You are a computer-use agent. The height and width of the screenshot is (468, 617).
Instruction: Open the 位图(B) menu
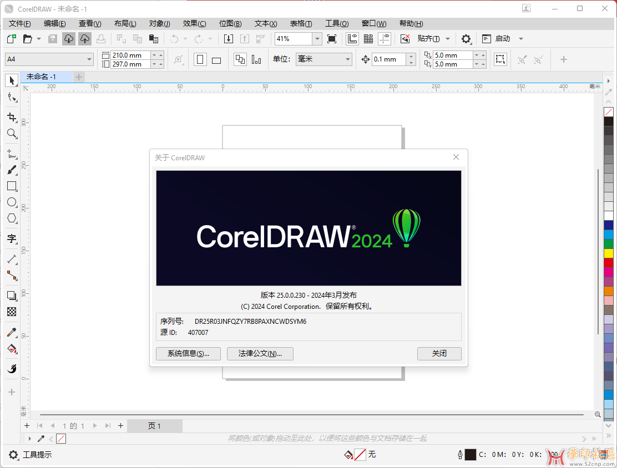coord(230,24)
